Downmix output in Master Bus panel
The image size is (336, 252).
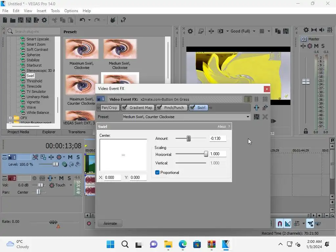click(314, 30)
